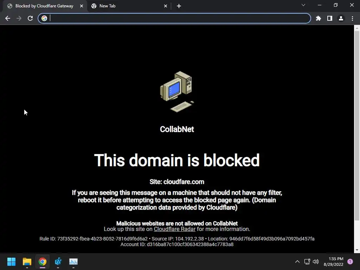Screen dimensions: 360x270
Task: Reload the blocked page
Action: [30, 18]
